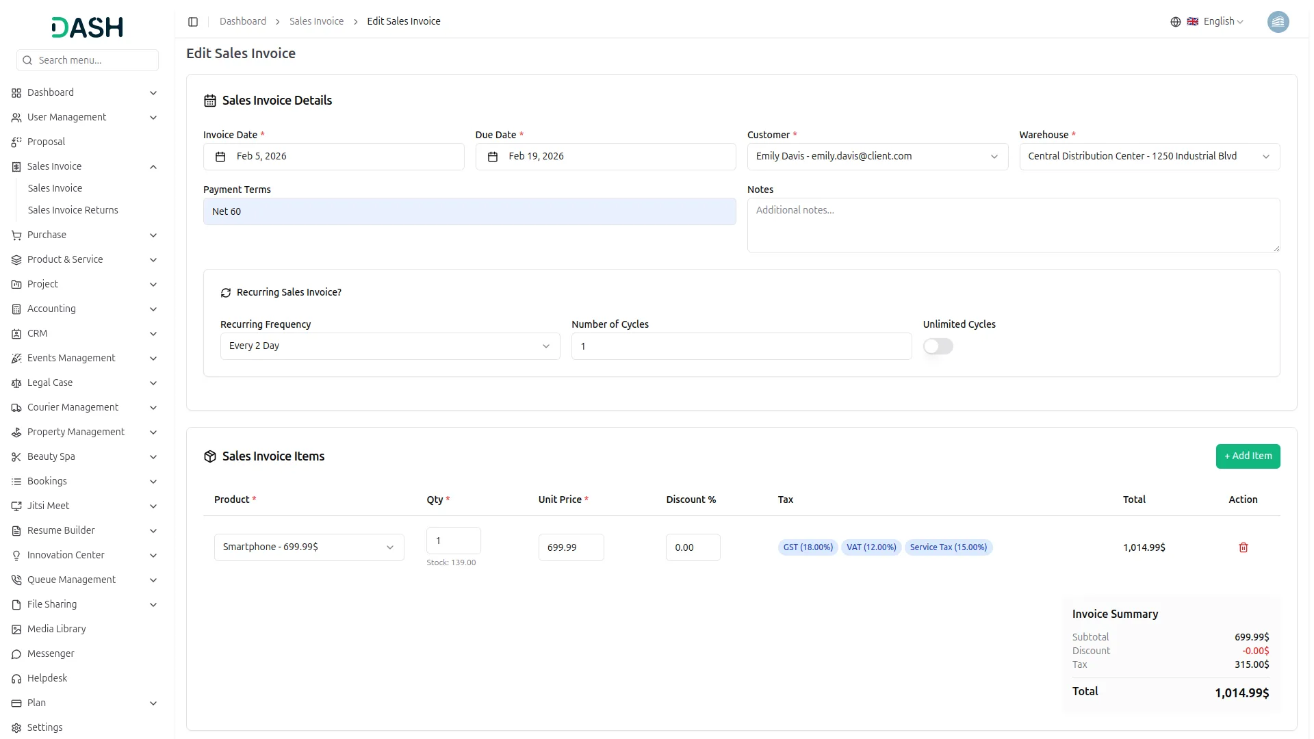
Task: Click the Legal Case scales icon
Action: pos(16,383)
